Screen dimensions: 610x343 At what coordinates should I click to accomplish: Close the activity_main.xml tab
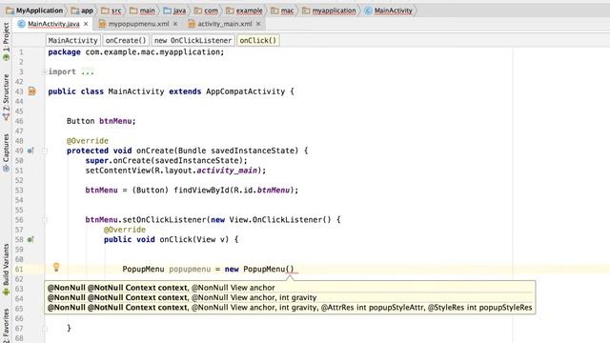tap(258, 24)
